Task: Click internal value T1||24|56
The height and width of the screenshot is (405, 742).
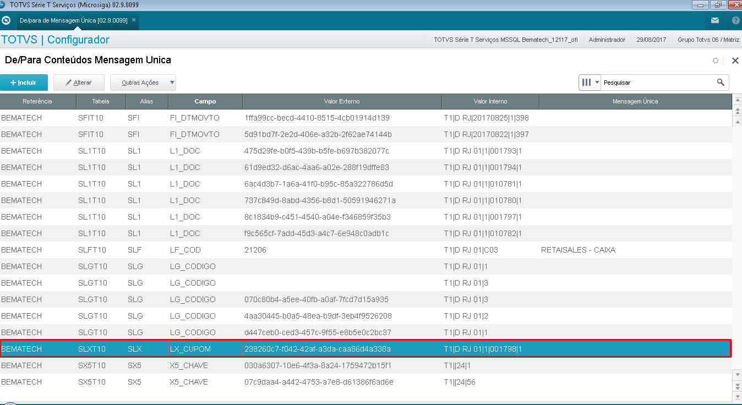Action: coord(460,382)
